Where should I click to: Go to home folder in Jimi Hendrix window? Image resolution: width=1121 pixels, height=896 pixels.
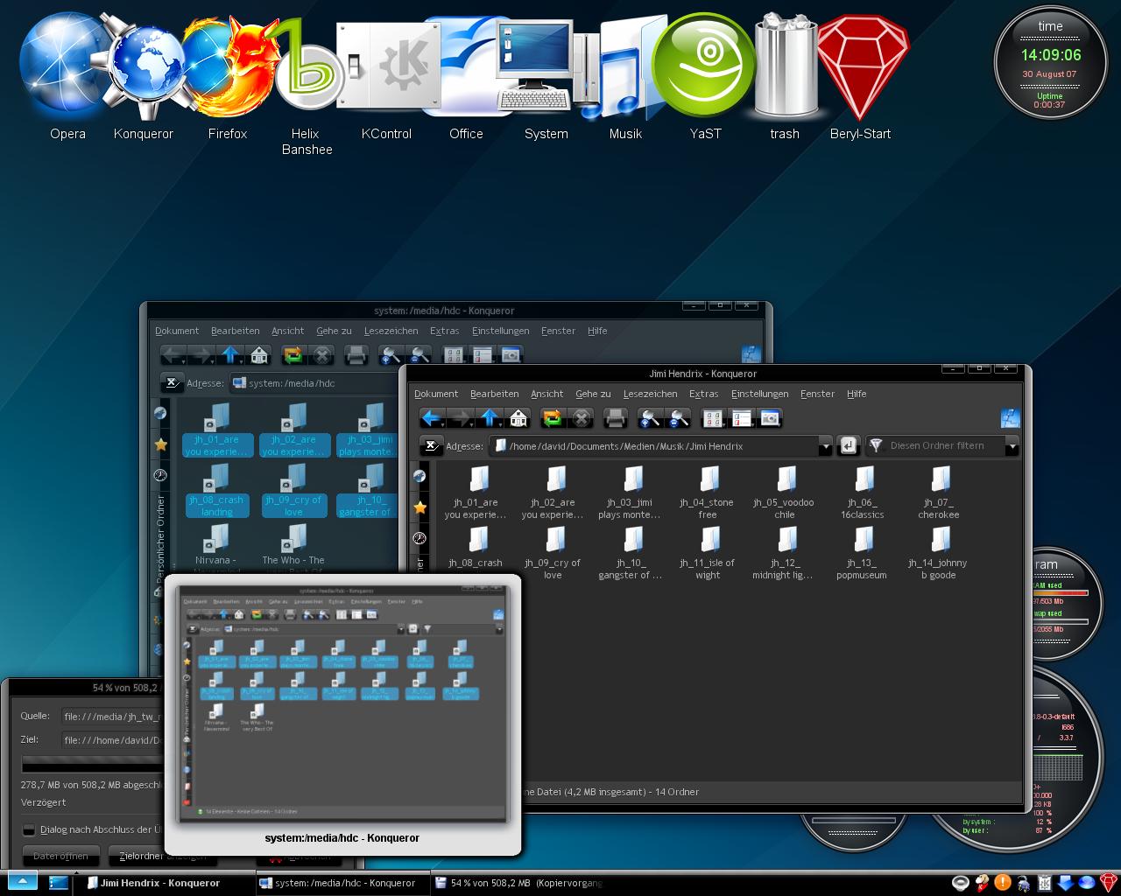point(518,418)
